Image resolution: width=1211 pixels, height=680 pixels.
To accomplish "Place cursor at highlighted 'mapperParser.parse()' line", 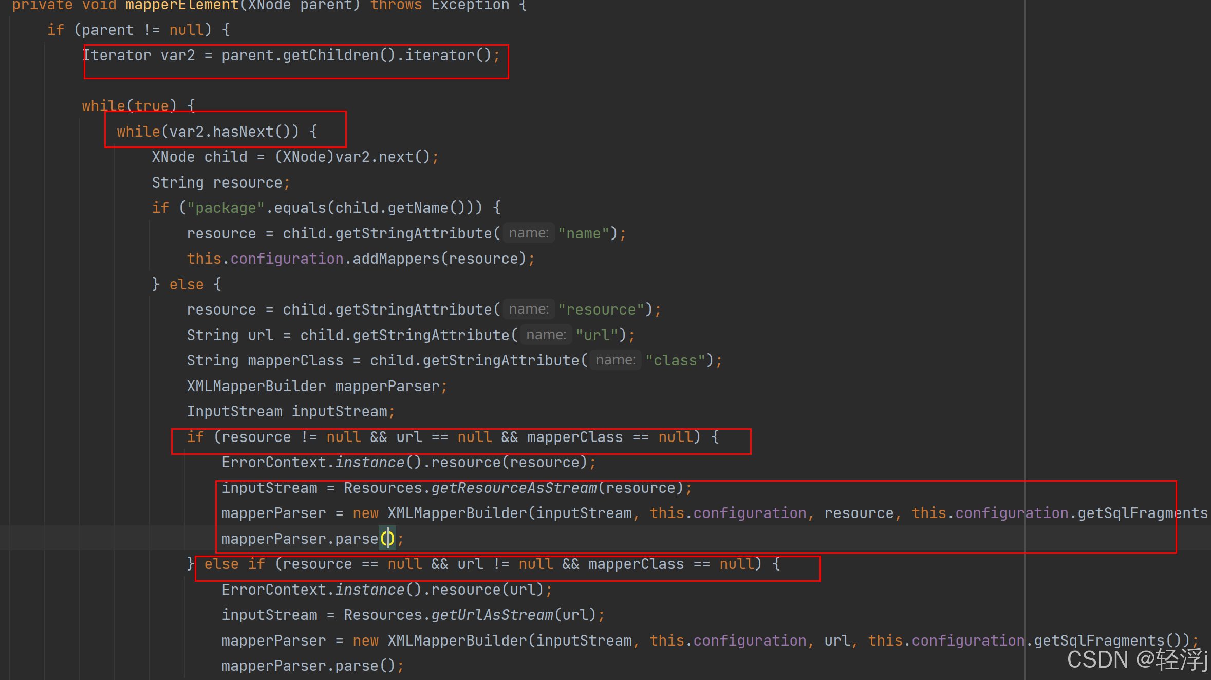I will pyautogui.click(x=313, y=539).
